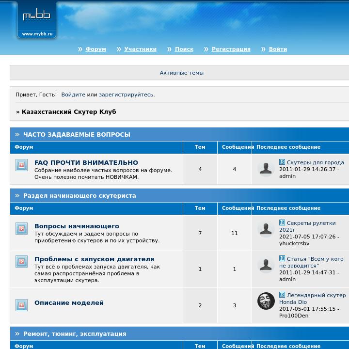Screen dimensions: 349x349
Task: Open forum Описание моделей
Action: tap(69, 302)
